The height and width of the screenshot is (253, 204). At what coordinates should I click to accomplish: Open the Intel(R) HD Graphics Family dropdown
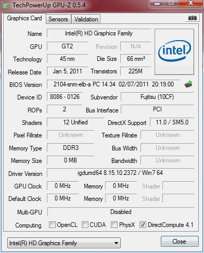coord(64,243)
